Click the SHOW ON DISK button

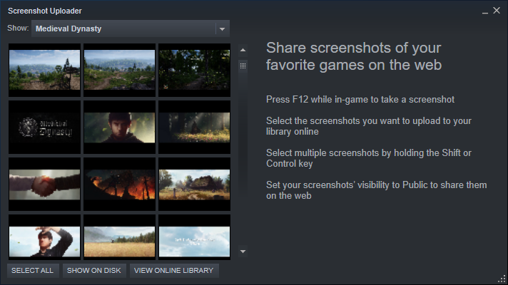pos(94,271)
